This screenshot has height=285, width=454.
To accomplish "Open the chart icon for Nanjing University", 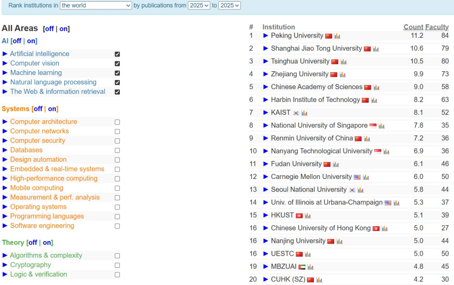I will [x=340, y=241].
